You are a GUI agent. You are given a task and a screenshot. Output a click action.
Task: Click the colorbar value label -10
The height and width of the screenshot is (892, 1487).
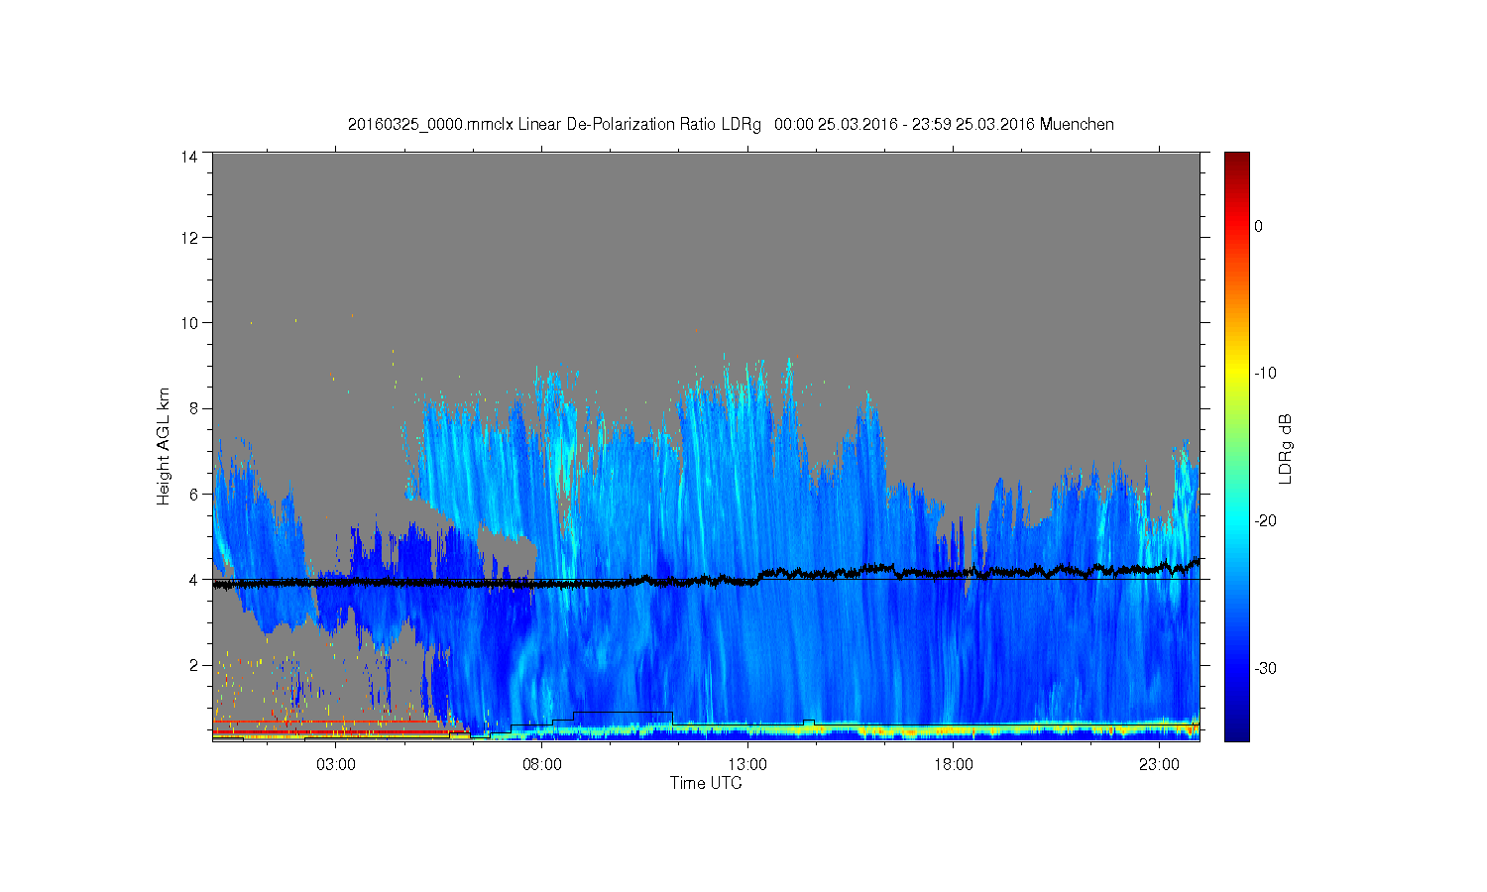1264,374
